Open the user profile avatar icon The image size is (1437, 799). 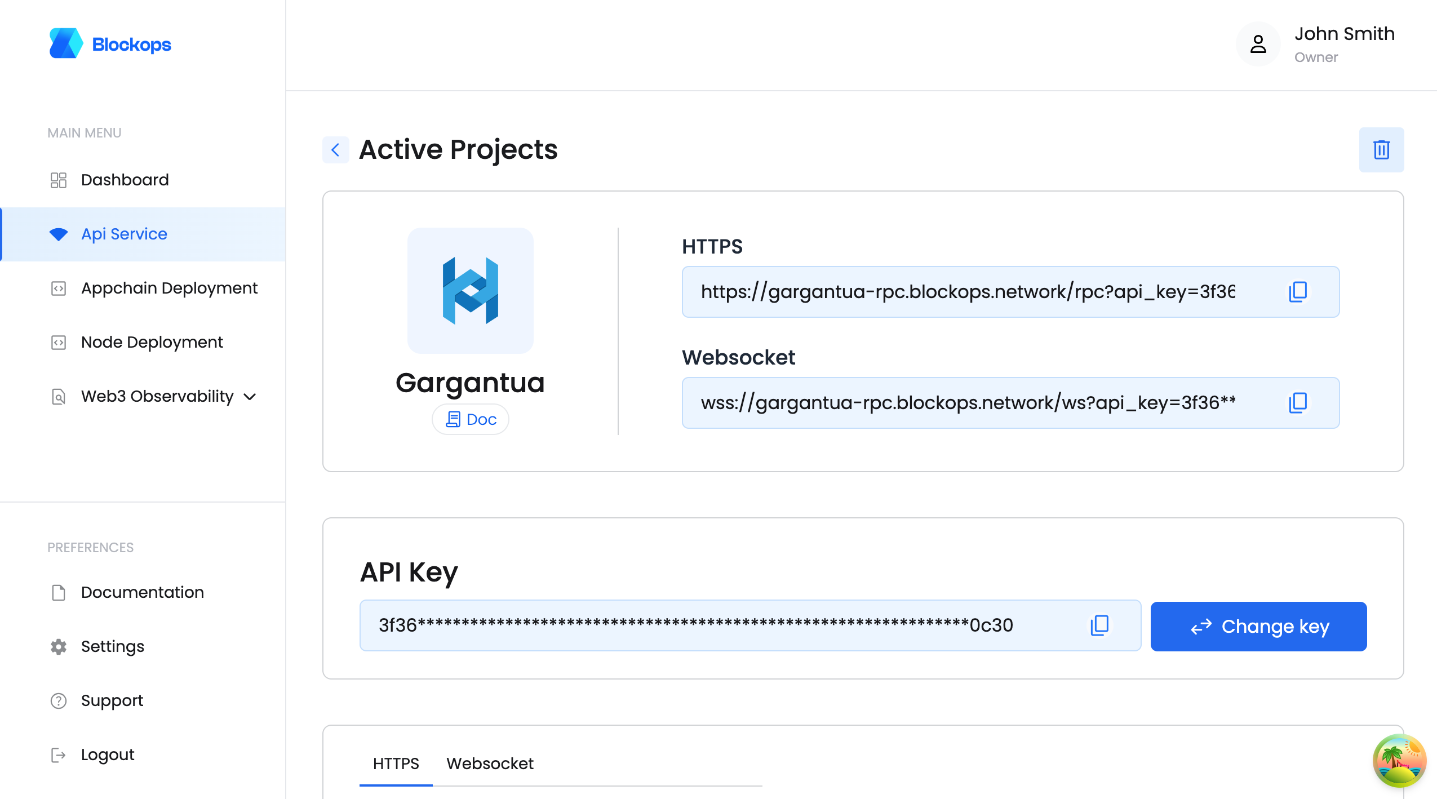[1258, 44]
